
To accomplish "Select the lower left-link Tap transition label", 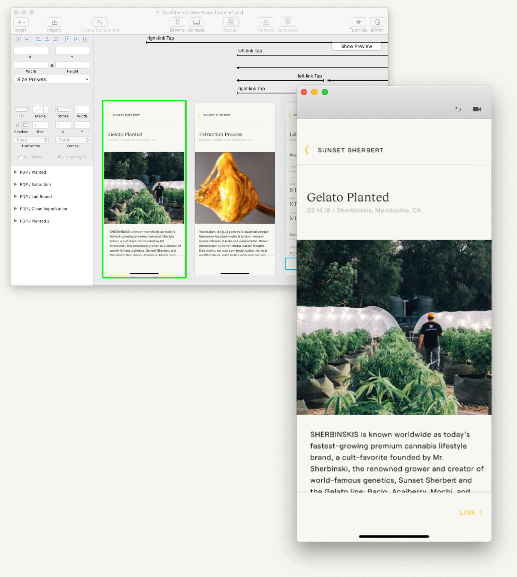I will pyautogui.click(x=310, y=76).
